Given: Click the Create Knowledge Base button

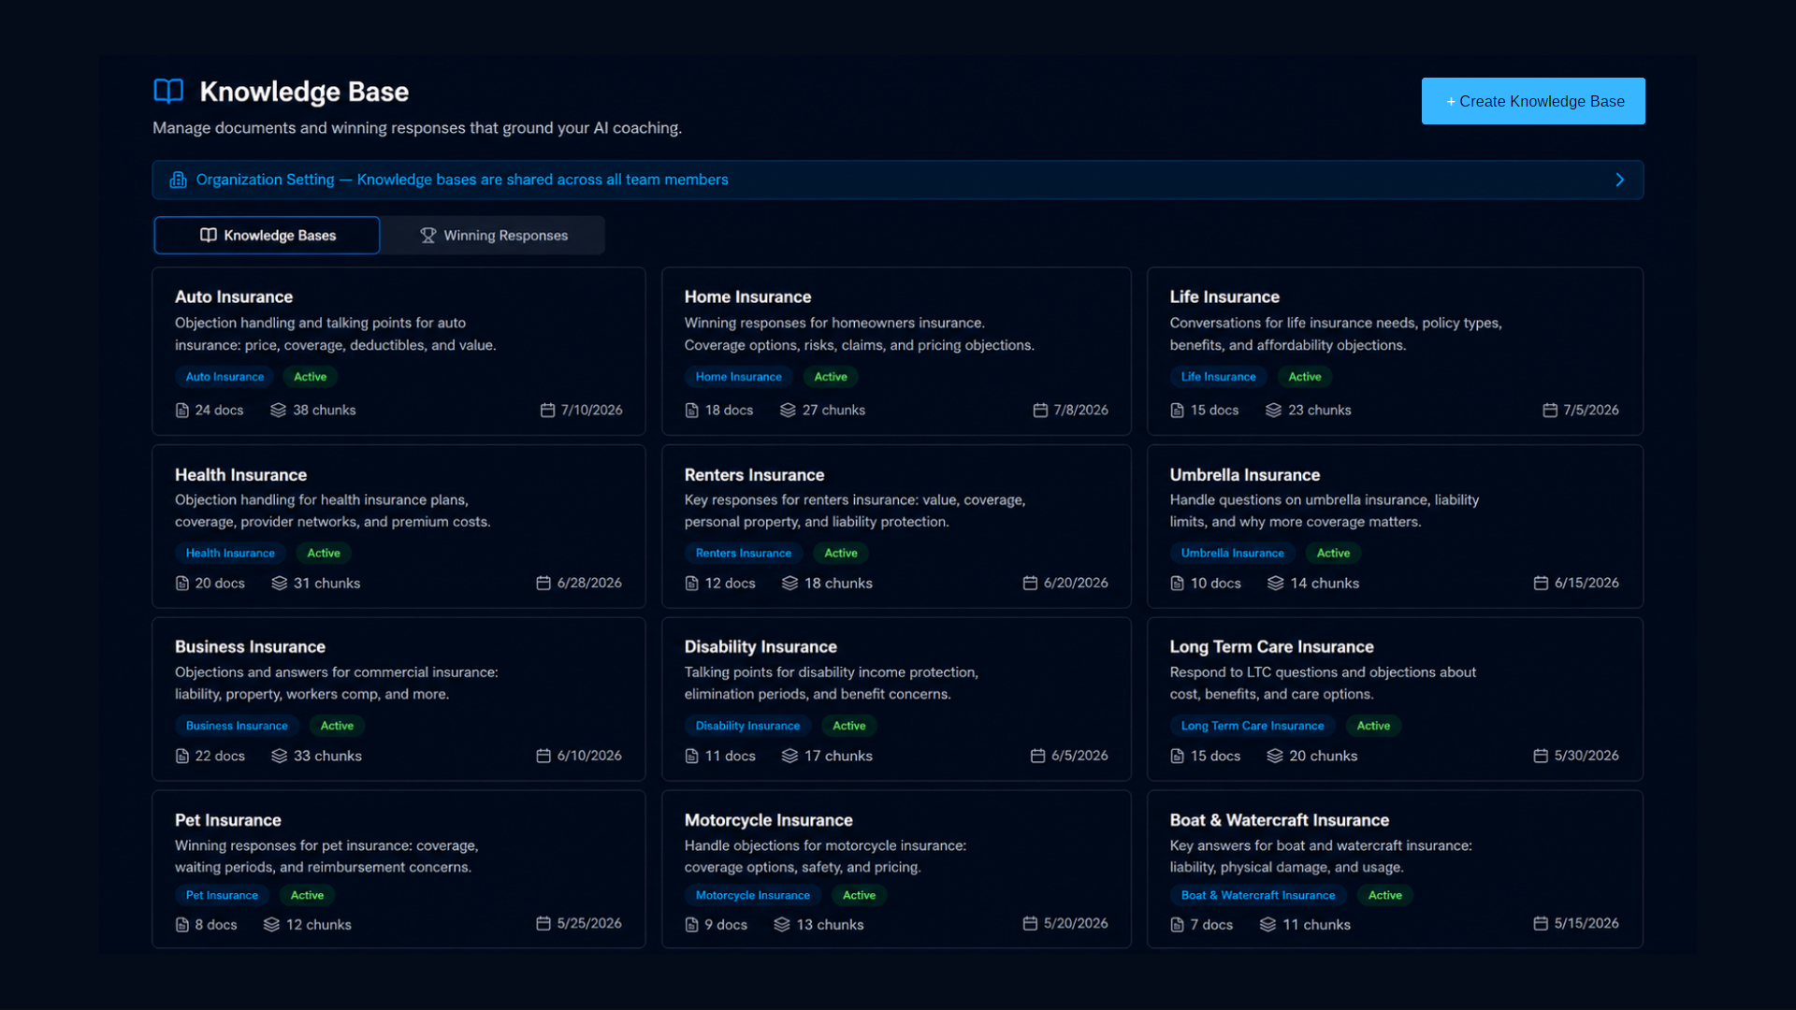Looking at the screenshot, I should tap(1533, 101).
